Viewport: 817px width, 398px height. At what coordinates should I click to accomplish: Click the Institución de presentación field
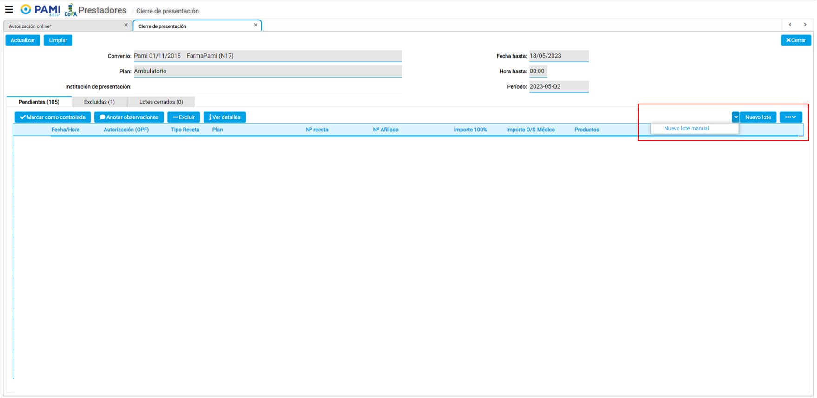[268, 87]
